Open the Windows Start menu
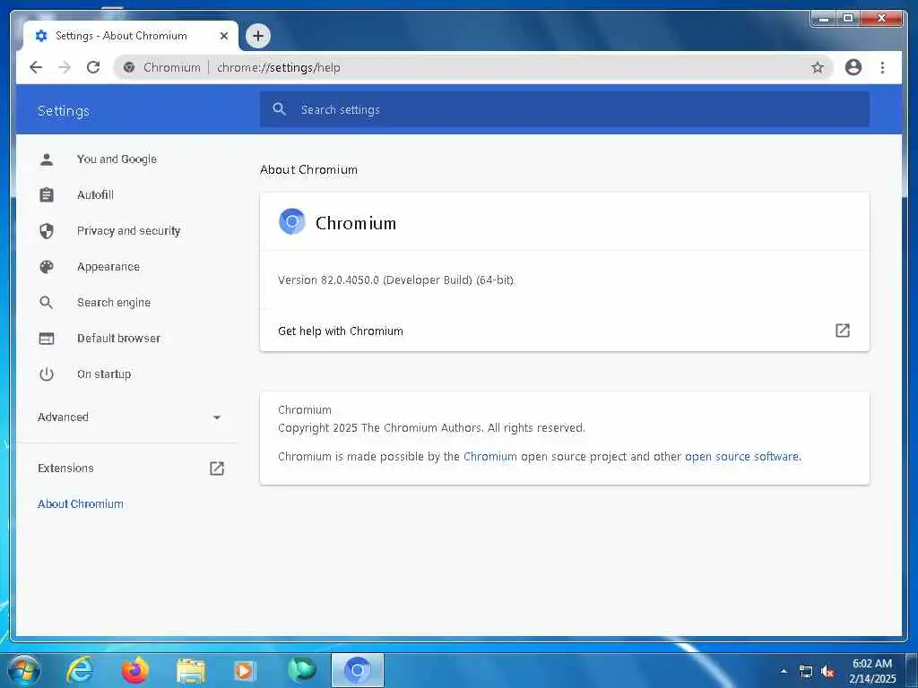 click(x=24, y=670)
